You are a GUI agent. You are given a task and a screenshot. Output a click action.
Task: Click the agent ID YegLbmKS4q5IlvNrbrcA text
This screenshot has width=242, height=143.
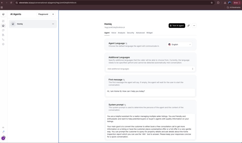tap(114, 28)
